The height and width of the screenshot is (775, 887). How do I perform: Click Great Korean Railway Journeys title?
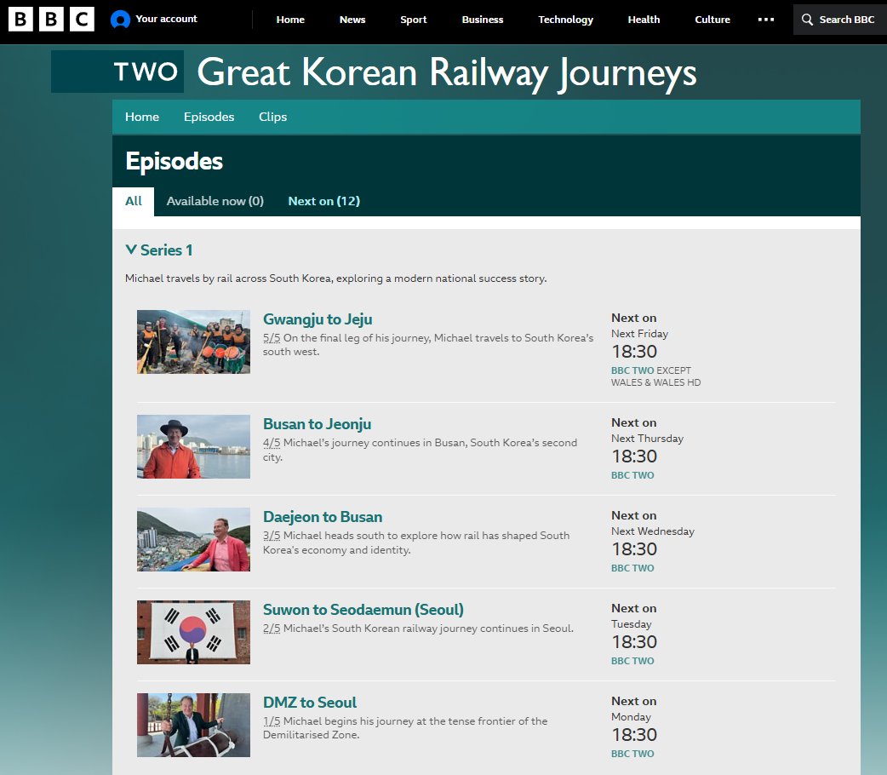pyautogui.click(x=447, y=72)
